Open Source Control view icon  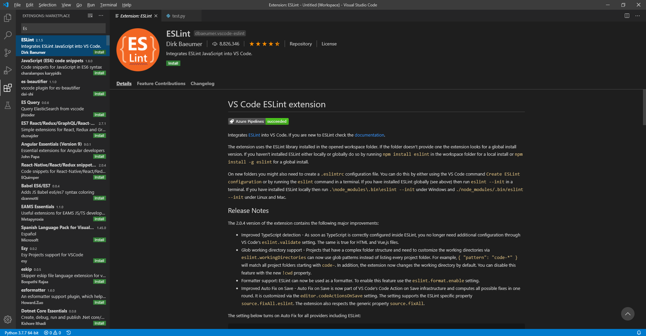pyautogui.click(x=8, y=52)
